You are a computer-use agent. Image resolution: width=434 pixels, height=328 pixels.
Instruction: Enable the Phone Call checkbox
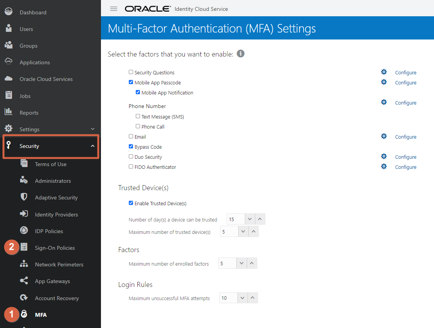138,126
